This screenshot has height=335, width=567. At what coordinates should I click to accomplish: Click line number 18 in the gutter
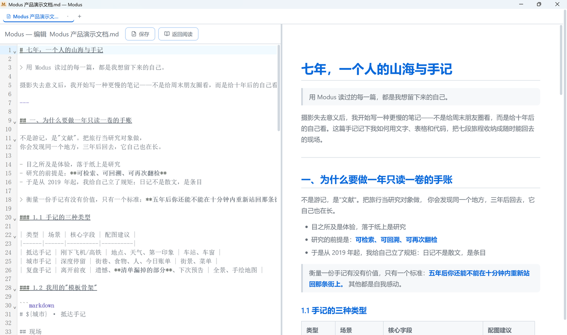pos(8,200)
